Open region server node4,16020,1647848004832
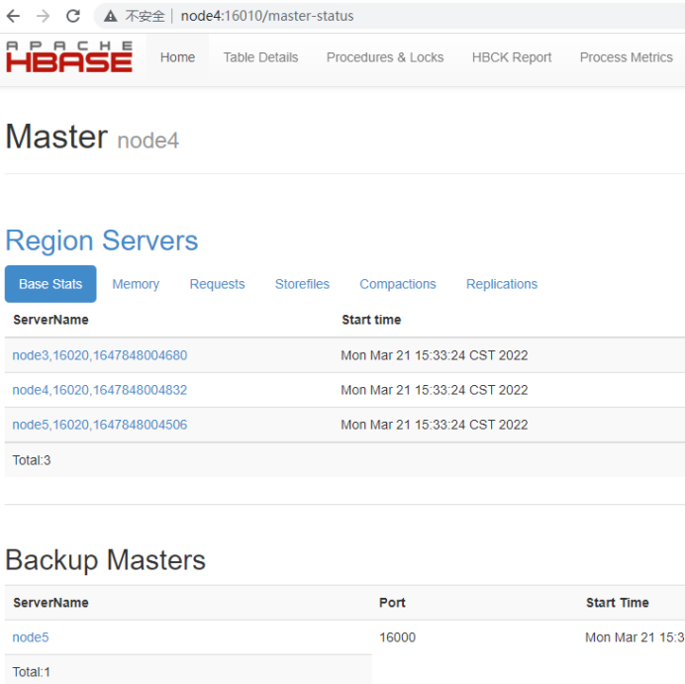The width and height of the screenshot is (685, 684). [99, 390]
